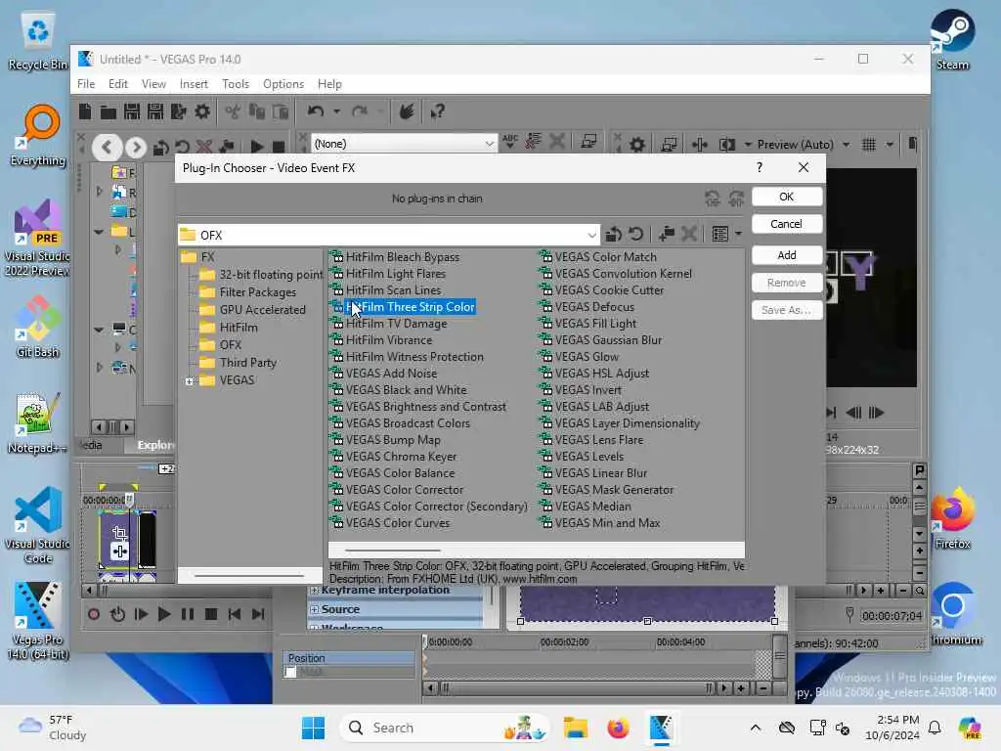
Task: Expand the VEGAS folder in tree
Action: click(x=189, y=381)
